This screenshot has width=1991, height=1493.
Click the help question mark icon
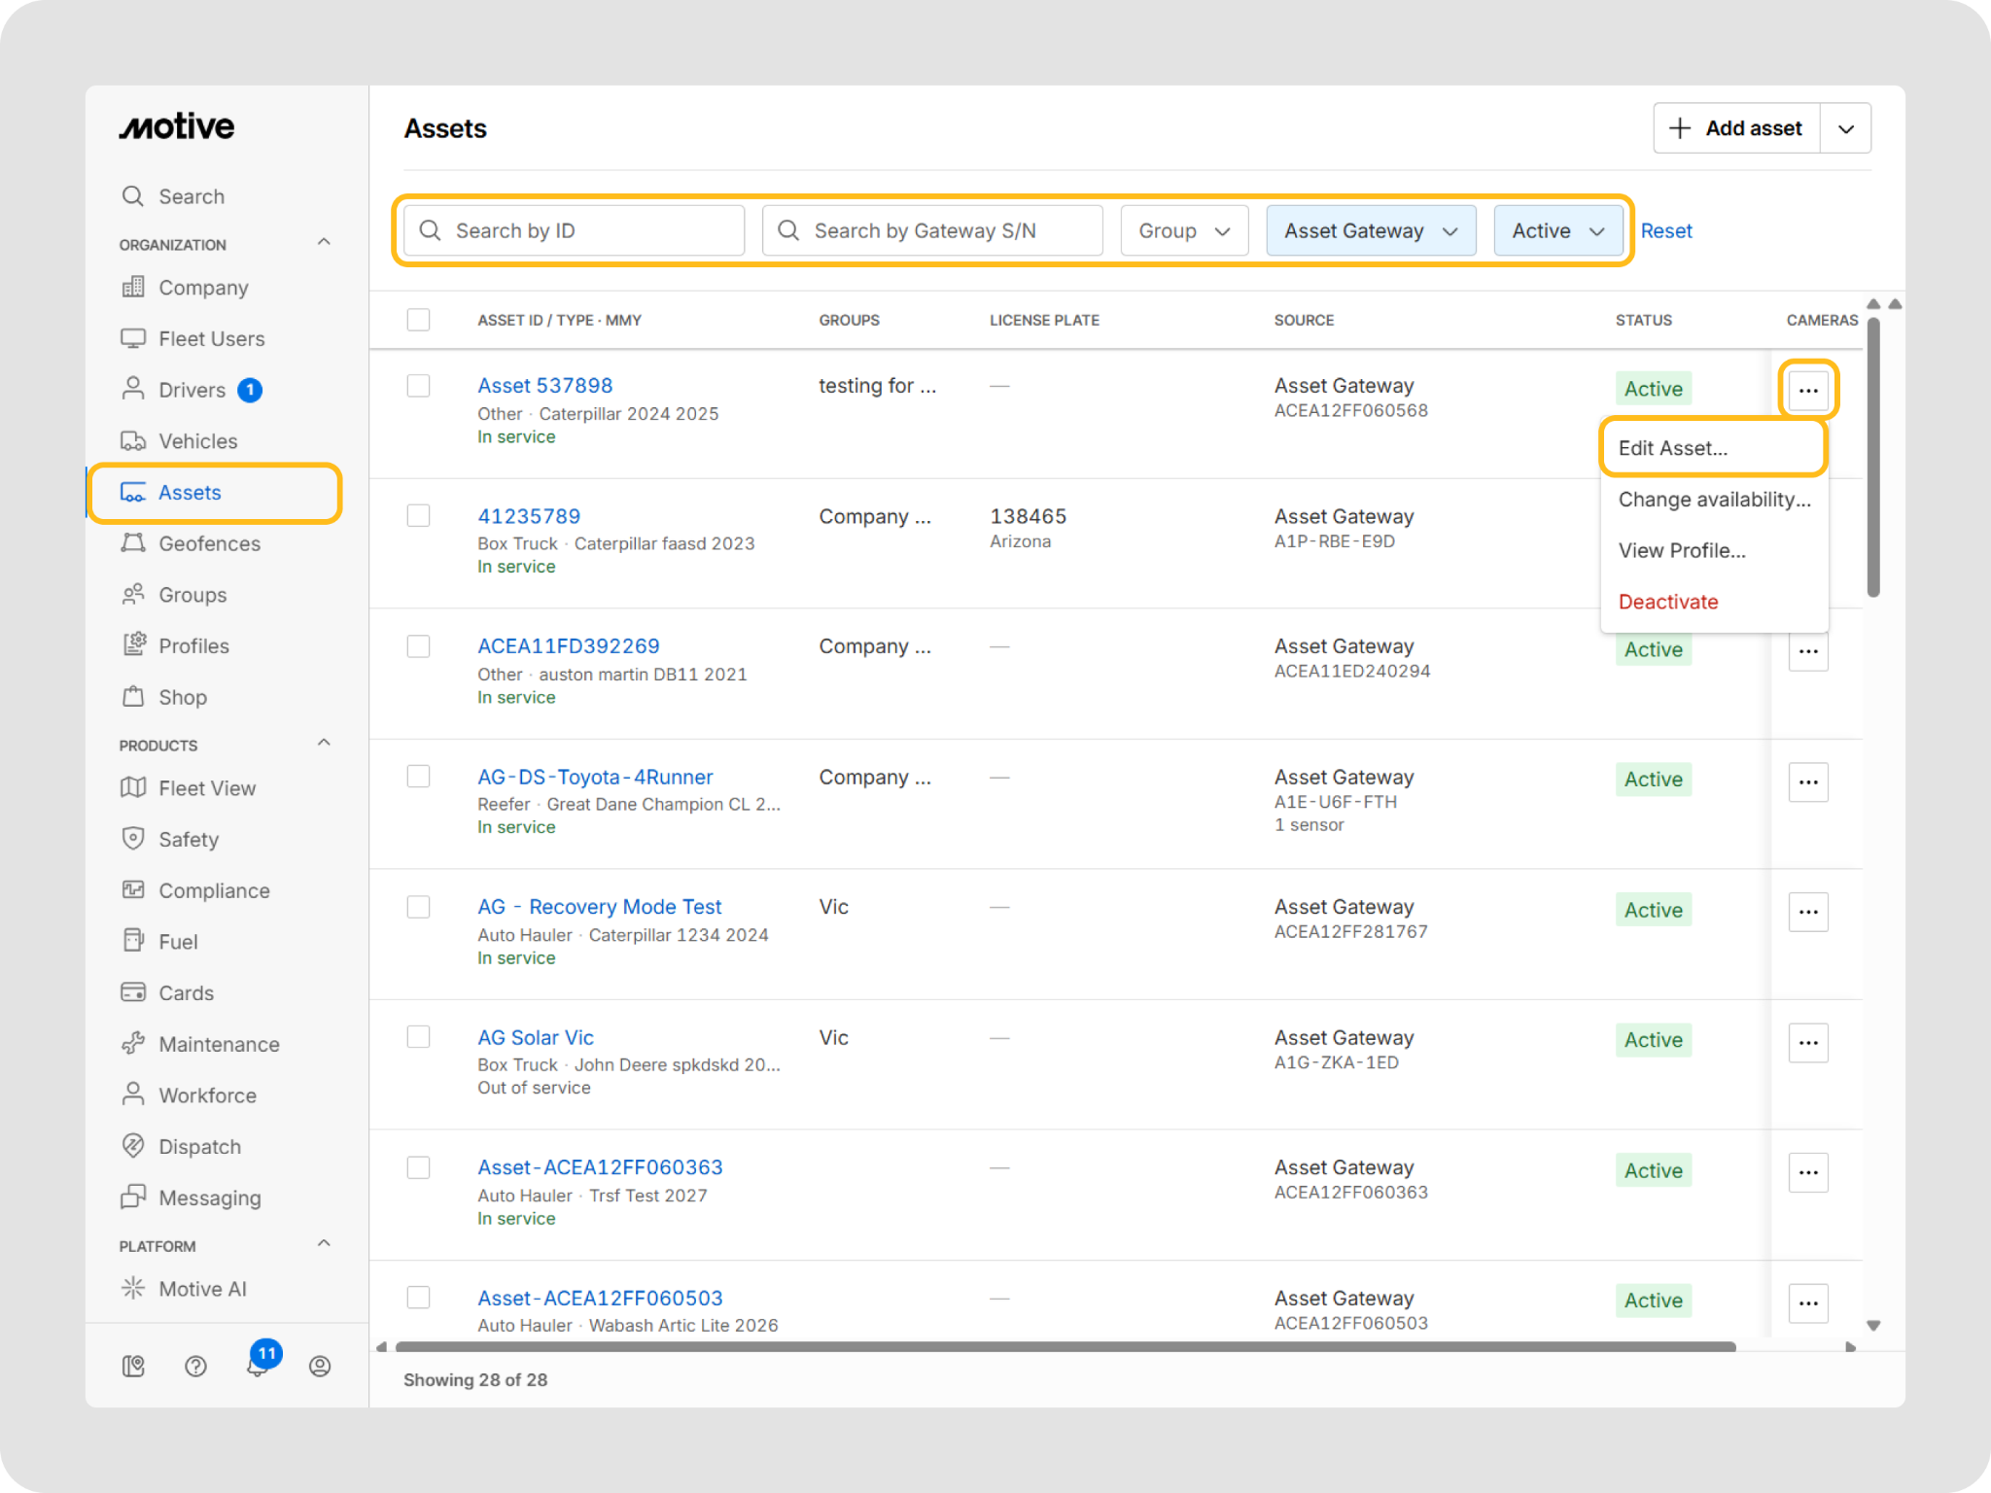195,1366
